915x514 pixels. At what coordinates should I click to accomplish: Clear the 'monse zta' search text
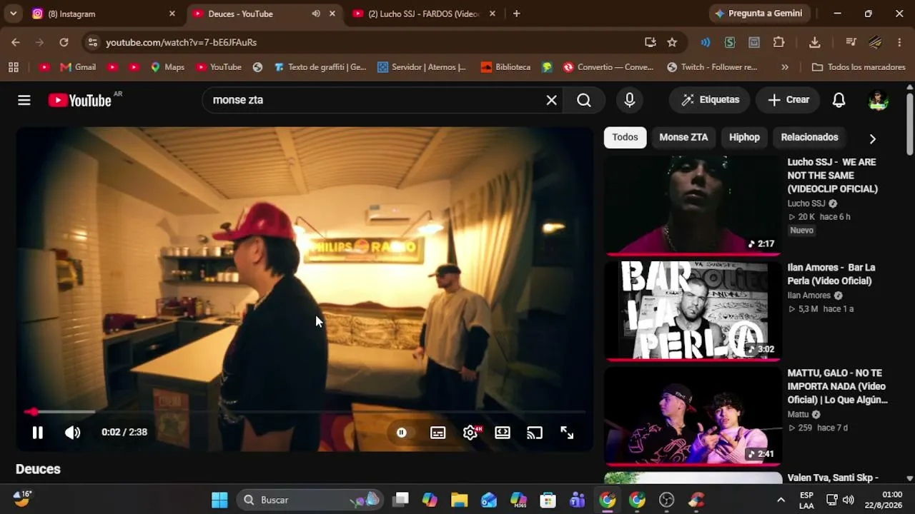click(x=552, y=100)
